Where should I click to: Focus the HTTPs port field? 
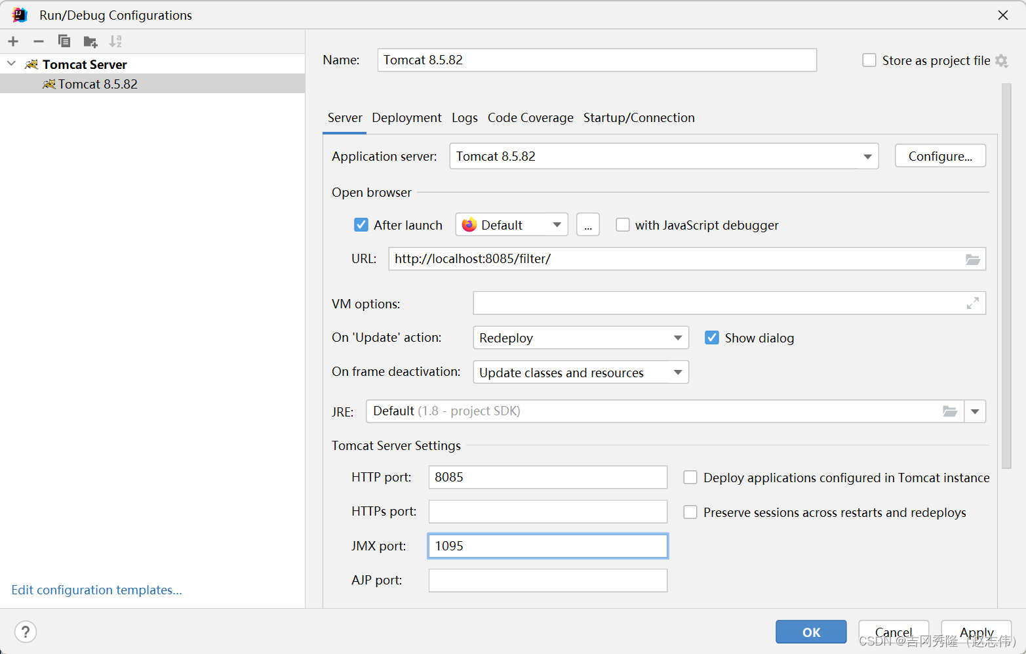(x=548, y=512)
